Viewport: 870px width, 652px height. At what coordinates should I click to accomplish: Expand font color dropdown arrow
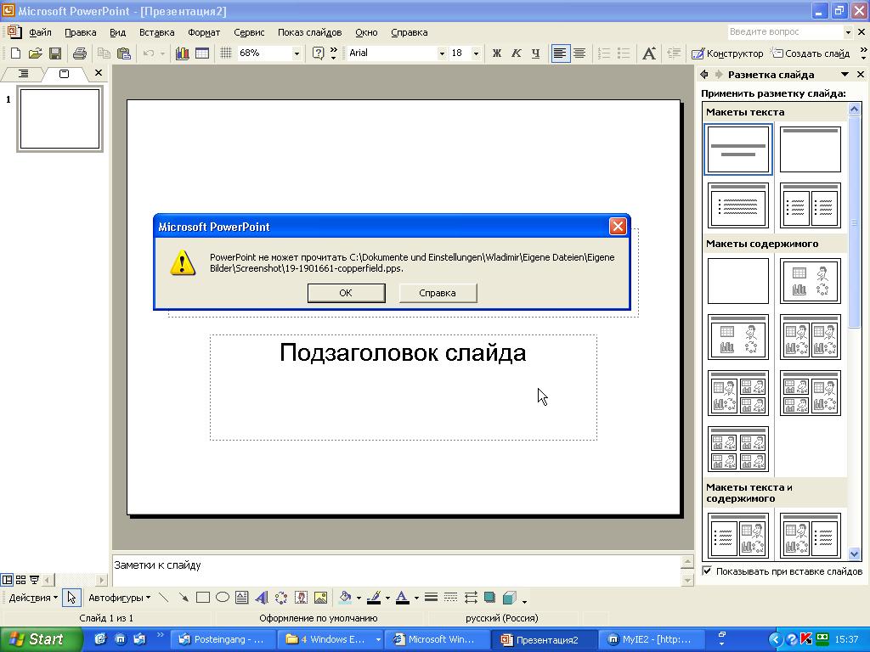(416, 598)
